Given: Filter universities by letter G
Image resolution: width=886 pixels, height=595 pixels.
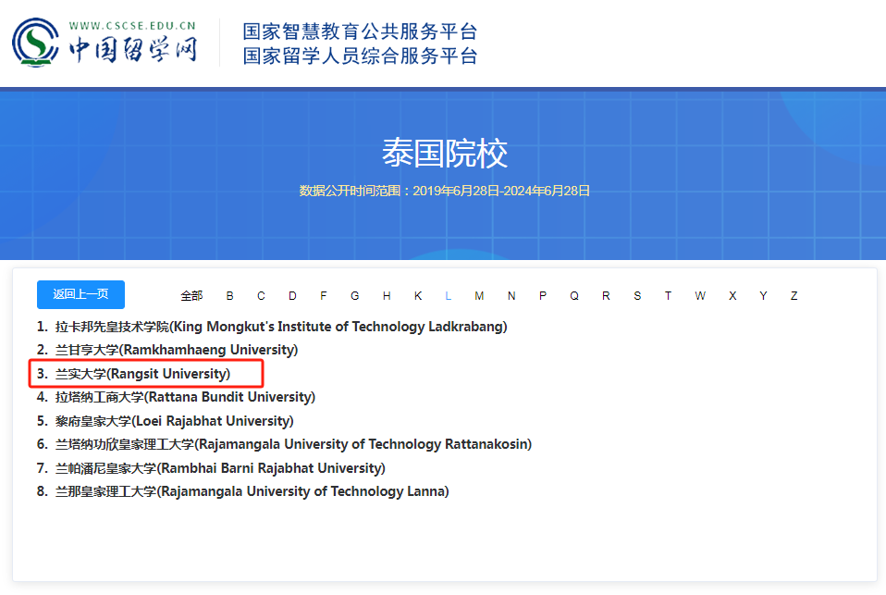Looking at the screenshot, I should [355, 296].
